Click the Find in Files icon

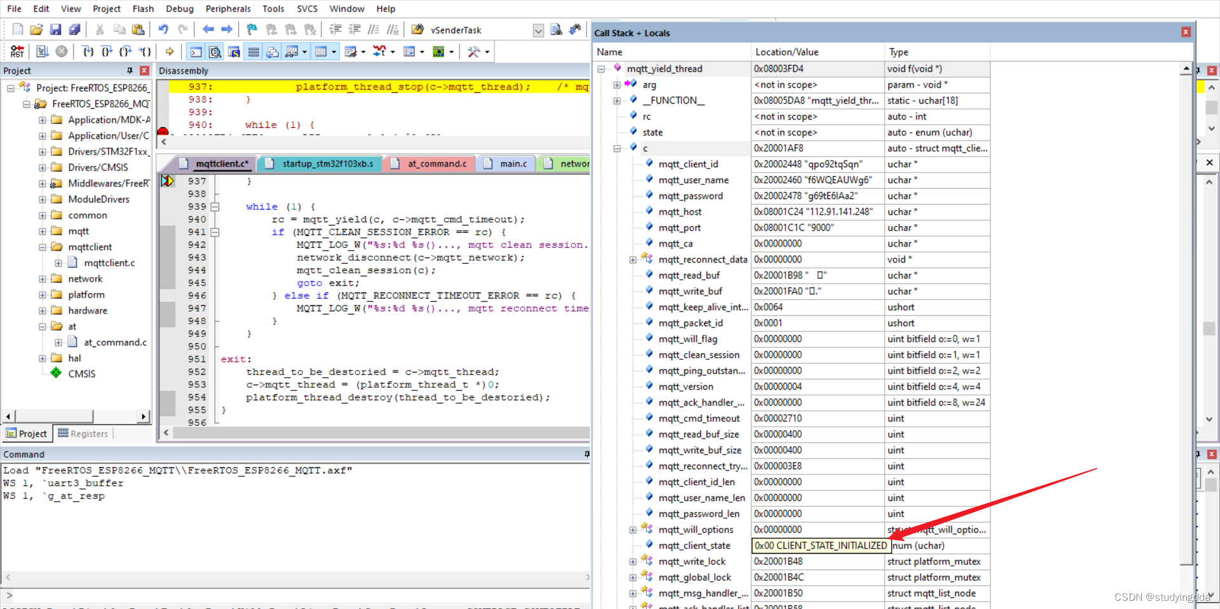pyautogui.click(x=417, y=29)
